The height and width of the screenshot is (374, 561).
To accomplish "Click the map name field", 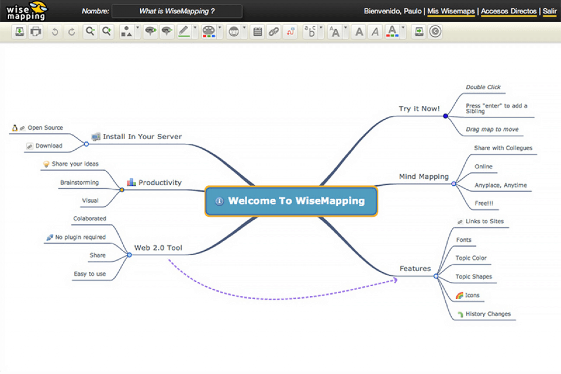I will click(177, 11).
